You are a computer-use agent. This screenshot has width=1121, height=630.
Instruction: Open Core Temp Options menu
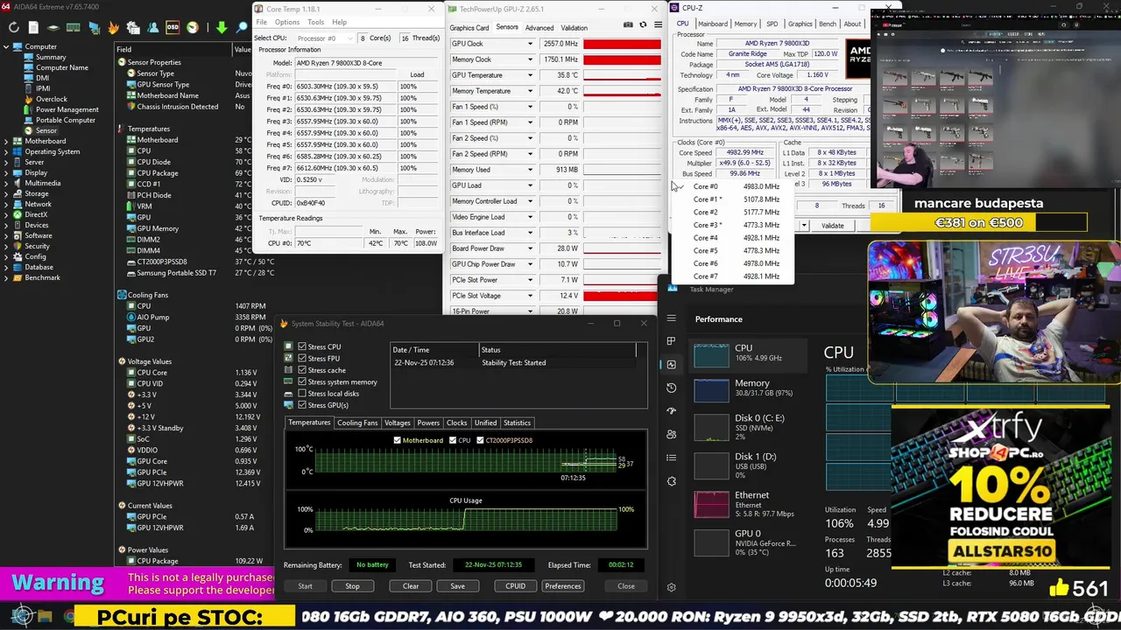(287, 22)
